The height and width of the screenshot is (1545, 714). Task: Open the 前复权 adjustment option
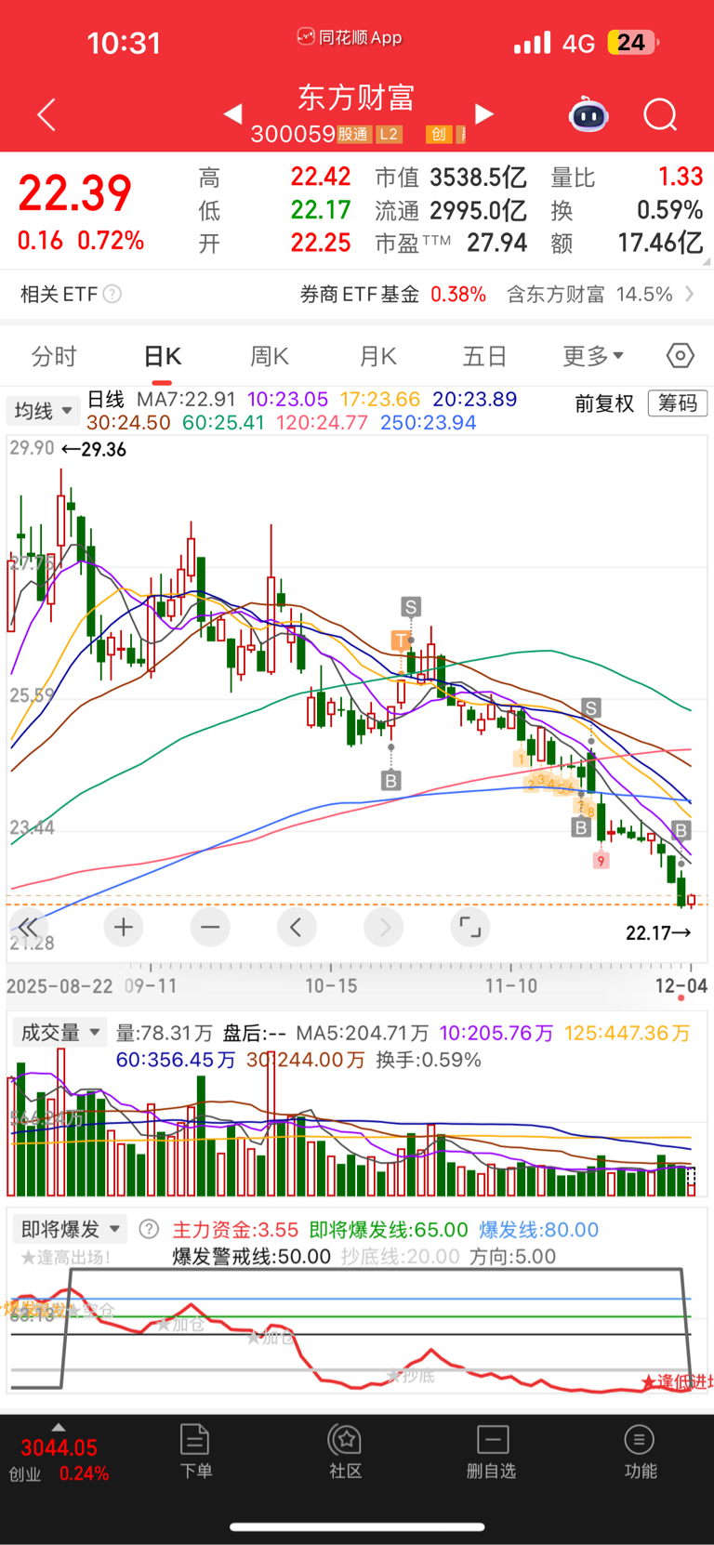[x=604, y=403]
